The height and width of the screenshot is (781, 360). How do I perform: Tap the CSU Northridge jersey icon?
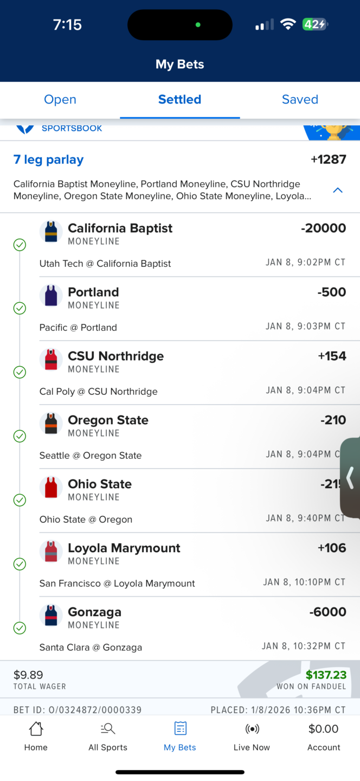point(51,360)
